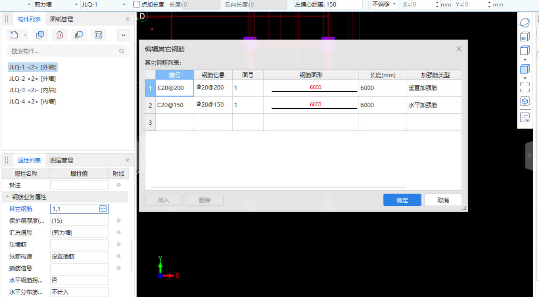Click the solid blue cube display icon
539x297 pixels.
pyautogui.click(x=525, y=69)
